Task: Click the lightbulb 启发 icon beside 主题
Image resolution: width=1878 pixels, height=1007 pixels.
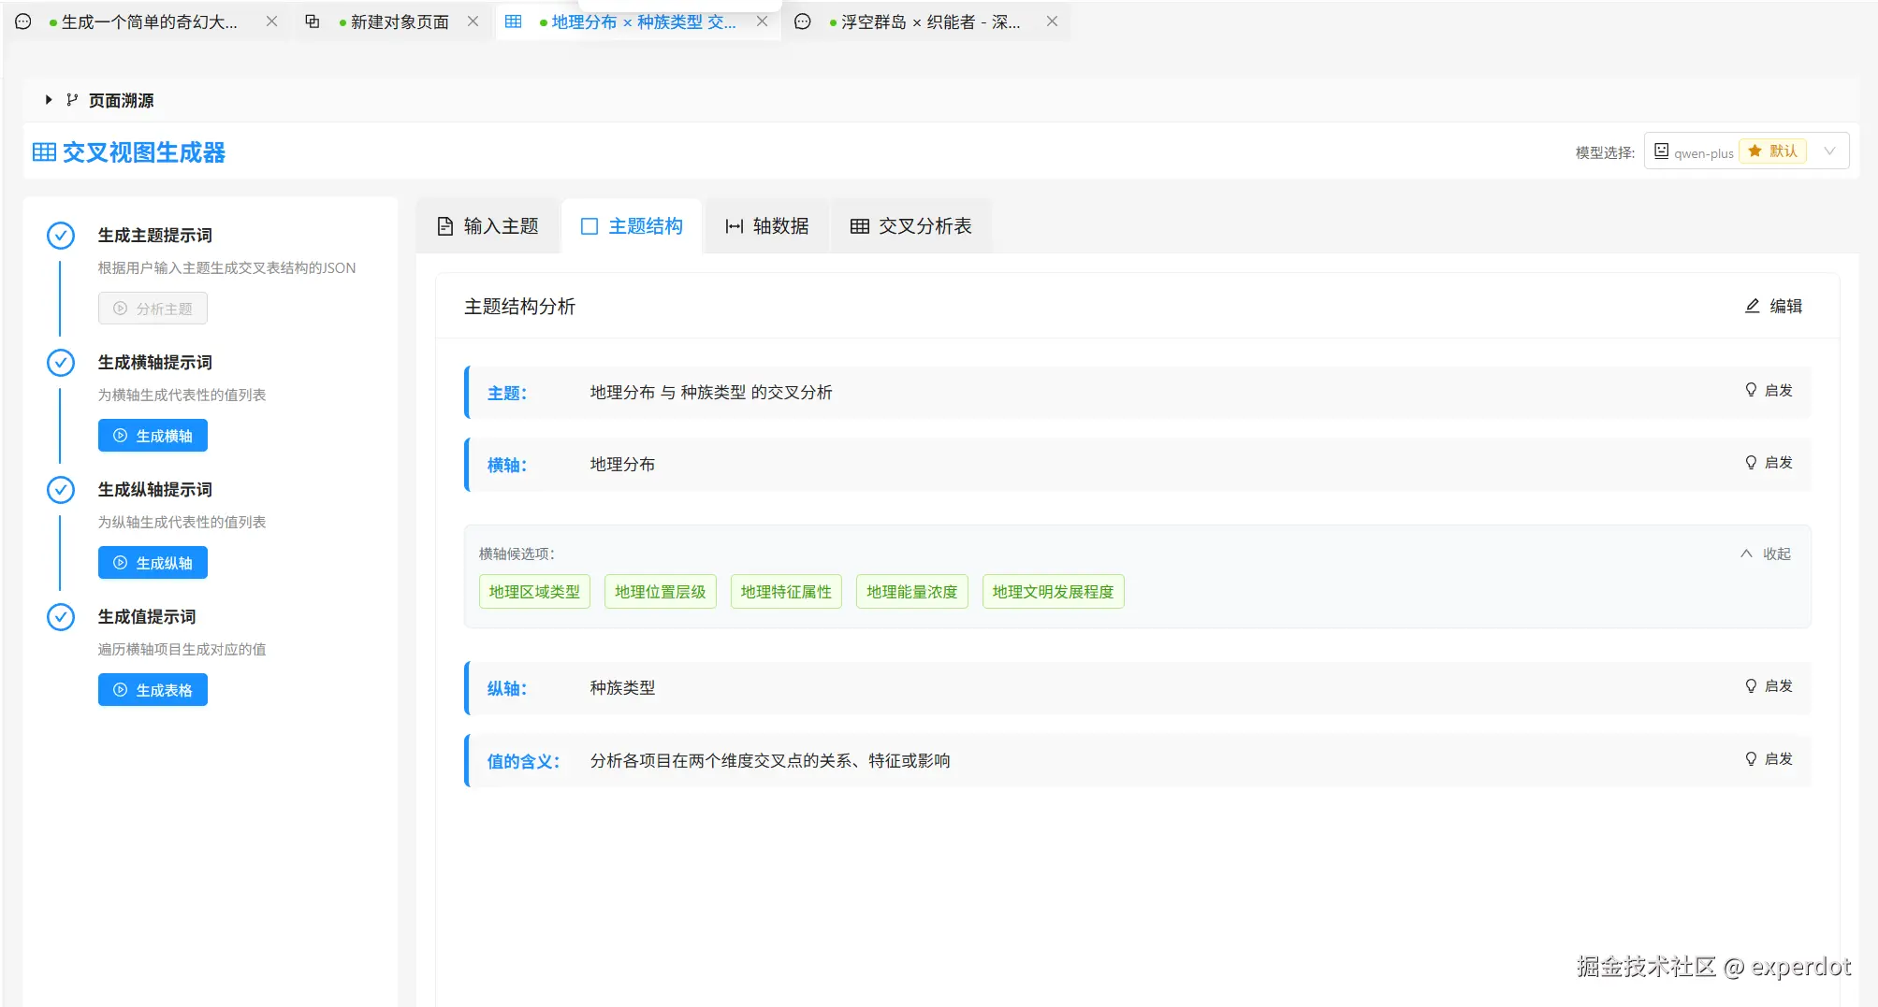Action: click(x=1751, y=390)
